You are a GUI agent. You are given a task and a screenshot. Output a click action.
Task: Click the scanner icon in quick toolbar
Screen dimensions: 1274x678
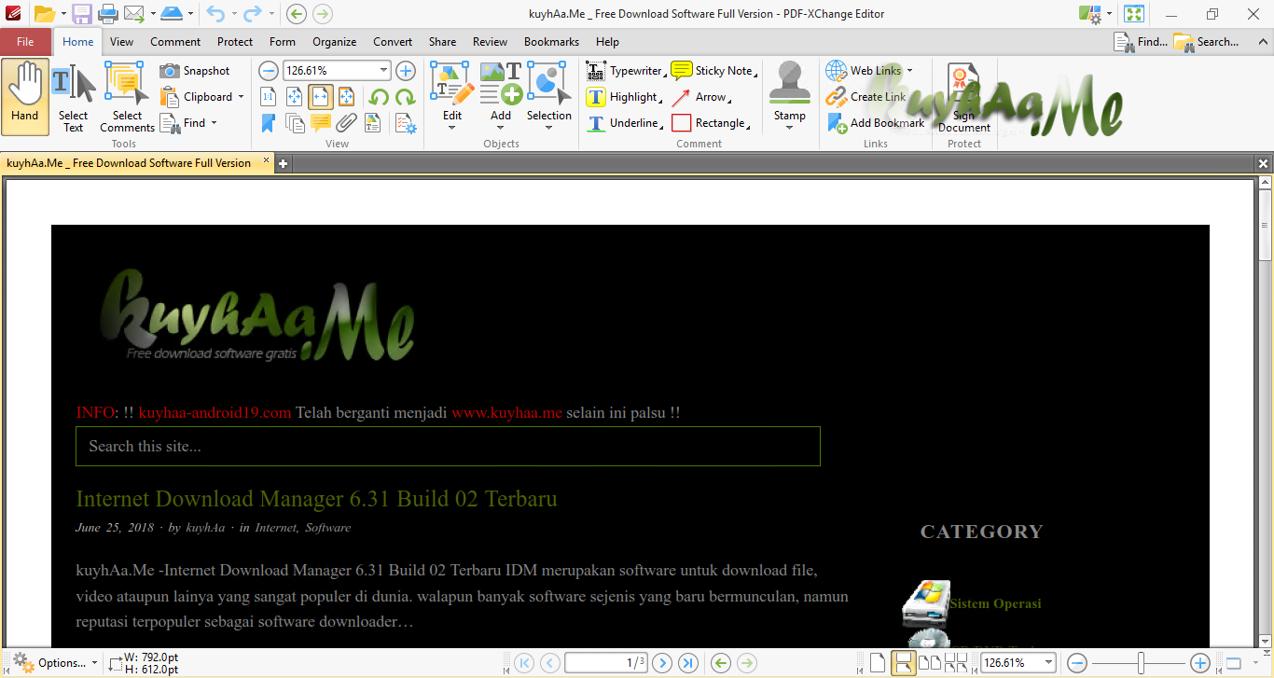click(172, 14)
